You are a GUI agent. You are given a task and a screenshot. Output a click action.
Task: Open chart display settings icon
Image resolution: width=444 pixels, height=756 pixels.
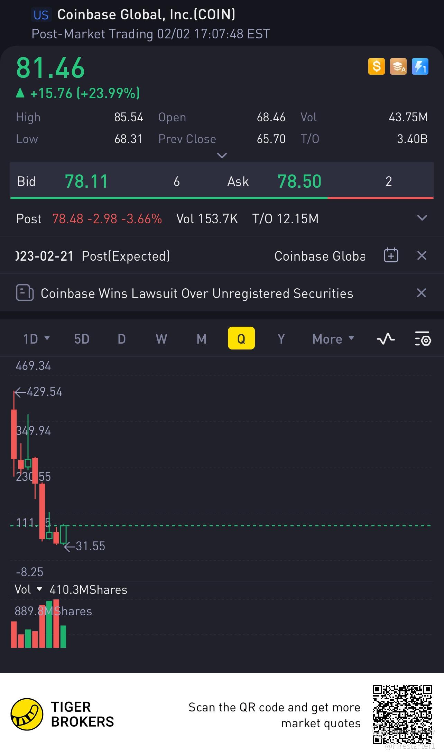coord(423,339)
